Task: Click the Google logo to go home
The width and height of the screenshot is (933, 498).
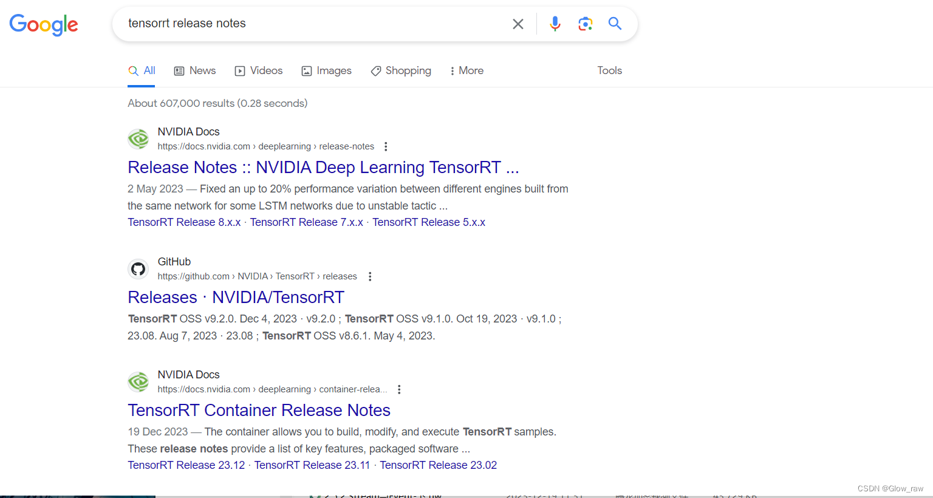Action: (x=43, y=24)
